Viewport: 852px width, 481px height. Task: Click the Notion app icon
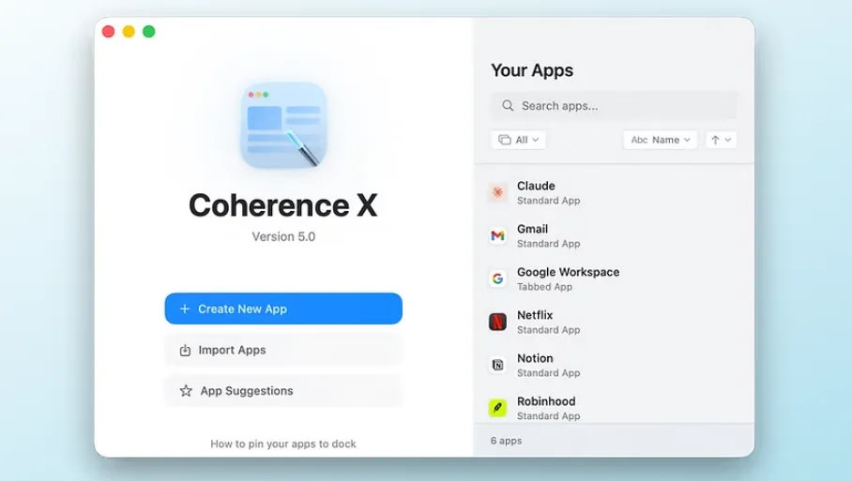[497, 365]
